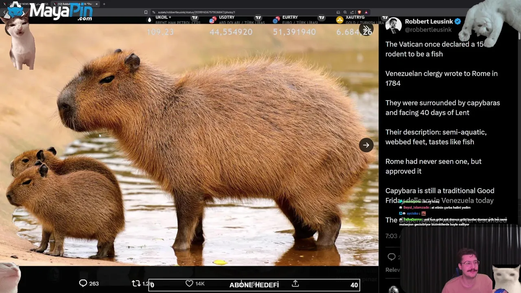Open a new browser tab with the plus button
Viewport: 521px width, 293px height.
[x=104, y=4]
